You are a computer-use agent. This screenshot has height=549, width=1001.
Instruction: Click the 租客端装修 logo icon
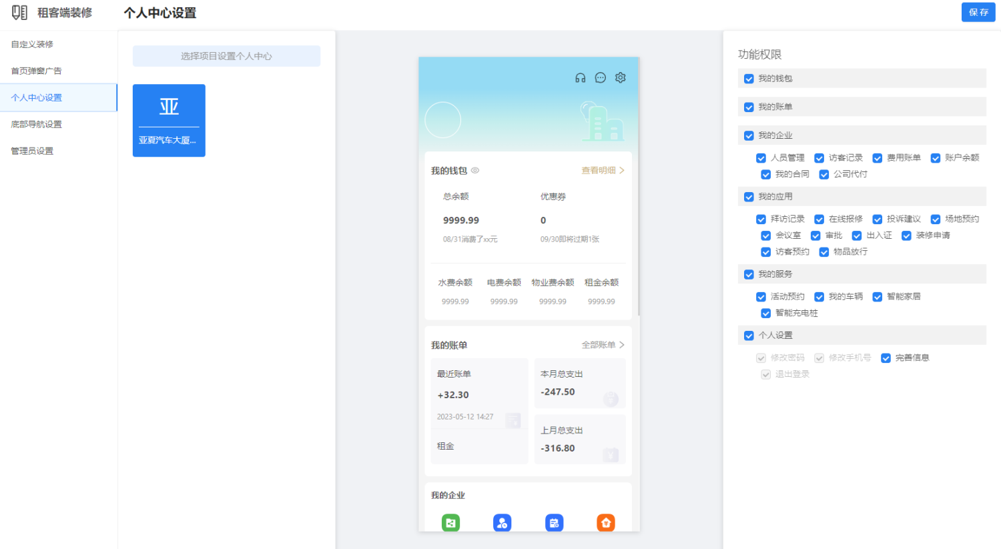(19, 13)
